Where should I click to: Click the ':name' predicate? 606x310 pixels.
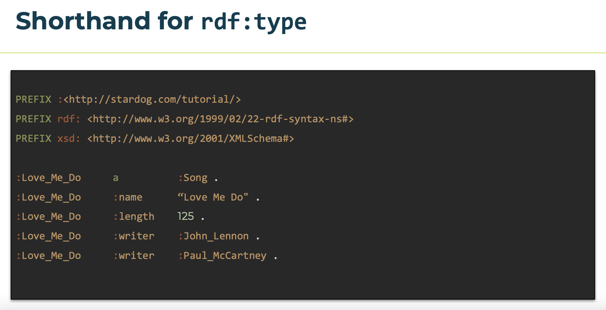128,197
